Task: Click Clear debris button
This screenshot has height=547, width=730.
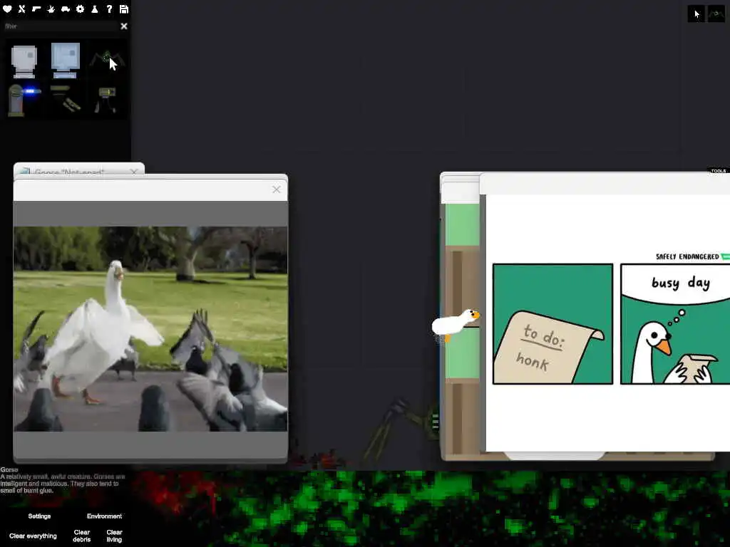Action: click(81, 536)
